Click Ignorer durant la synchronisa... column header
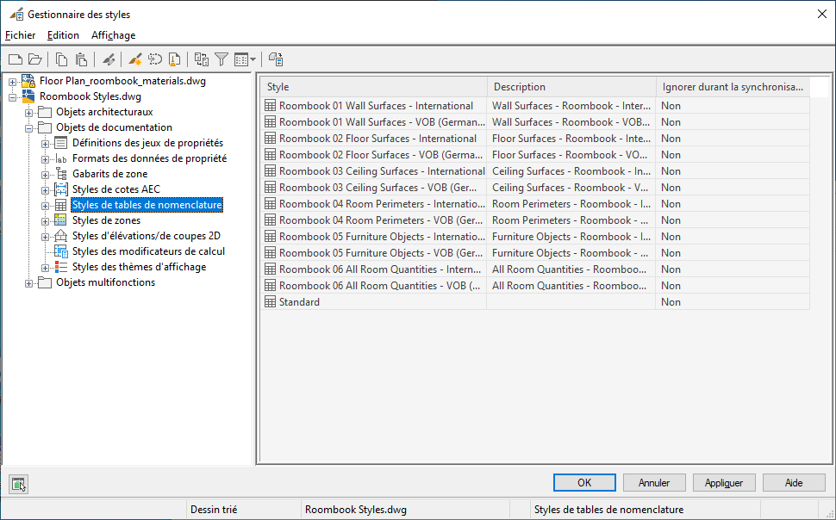836x520 pixels. pyautogui.click(x=733, y=87)
